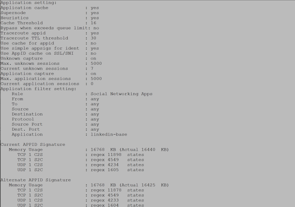Click the Traceroute TTL threshold value 30
This screenshot has height=207, width=295.
click(x=93, y=38)
